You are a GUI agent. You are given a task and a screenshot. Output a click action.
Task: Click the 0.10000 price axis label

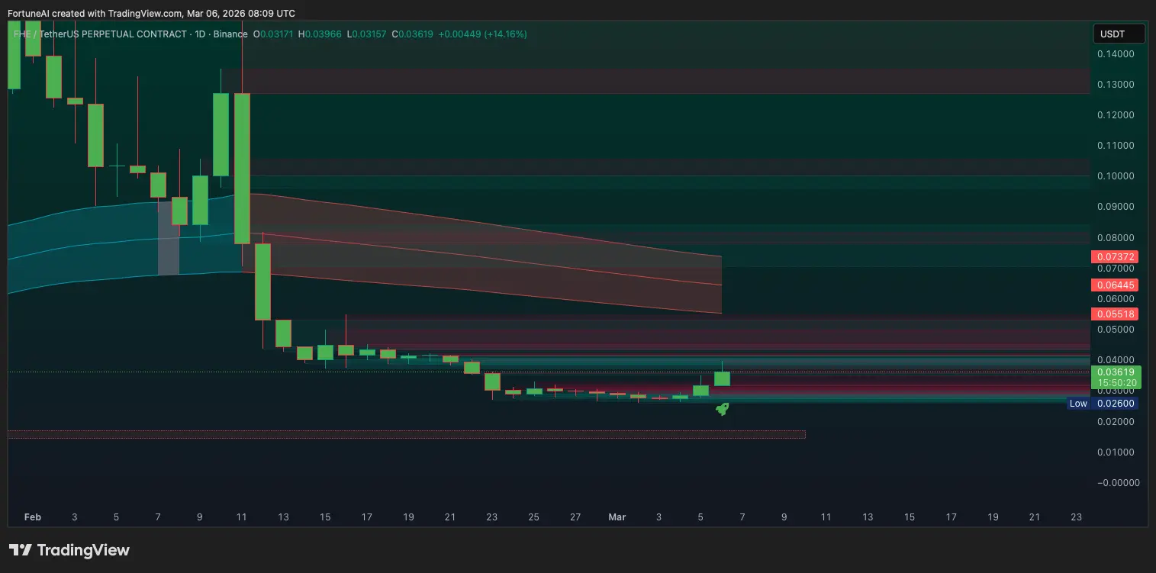tap(1115, 176)
